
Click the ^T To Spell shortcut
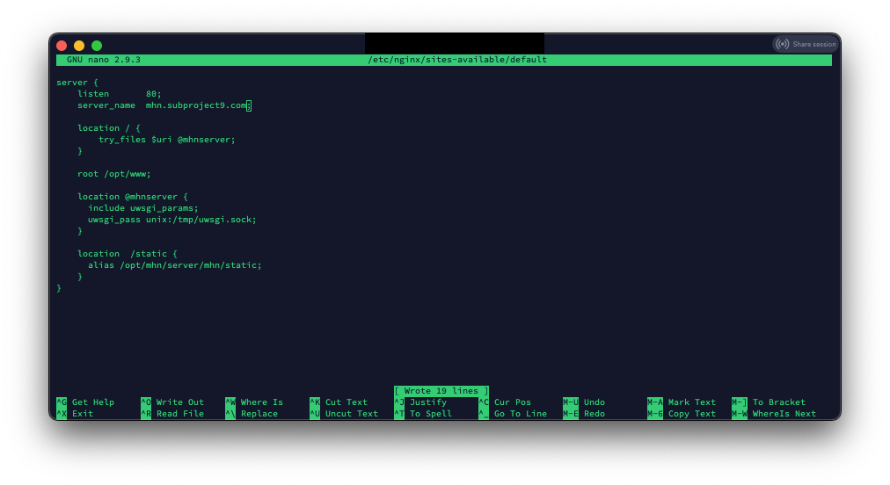pos(423,414)
